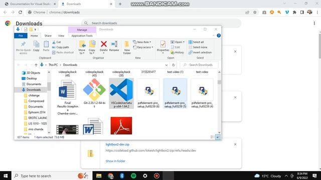Open new Chrome tab
The width and height of the screenshot is (321, 180).
pyautogui.click(x=120, y=4)
